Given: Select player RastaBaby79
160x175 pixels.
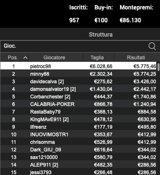Looking at the screenshot, I should pyautogui.click(x=45, y=112).
